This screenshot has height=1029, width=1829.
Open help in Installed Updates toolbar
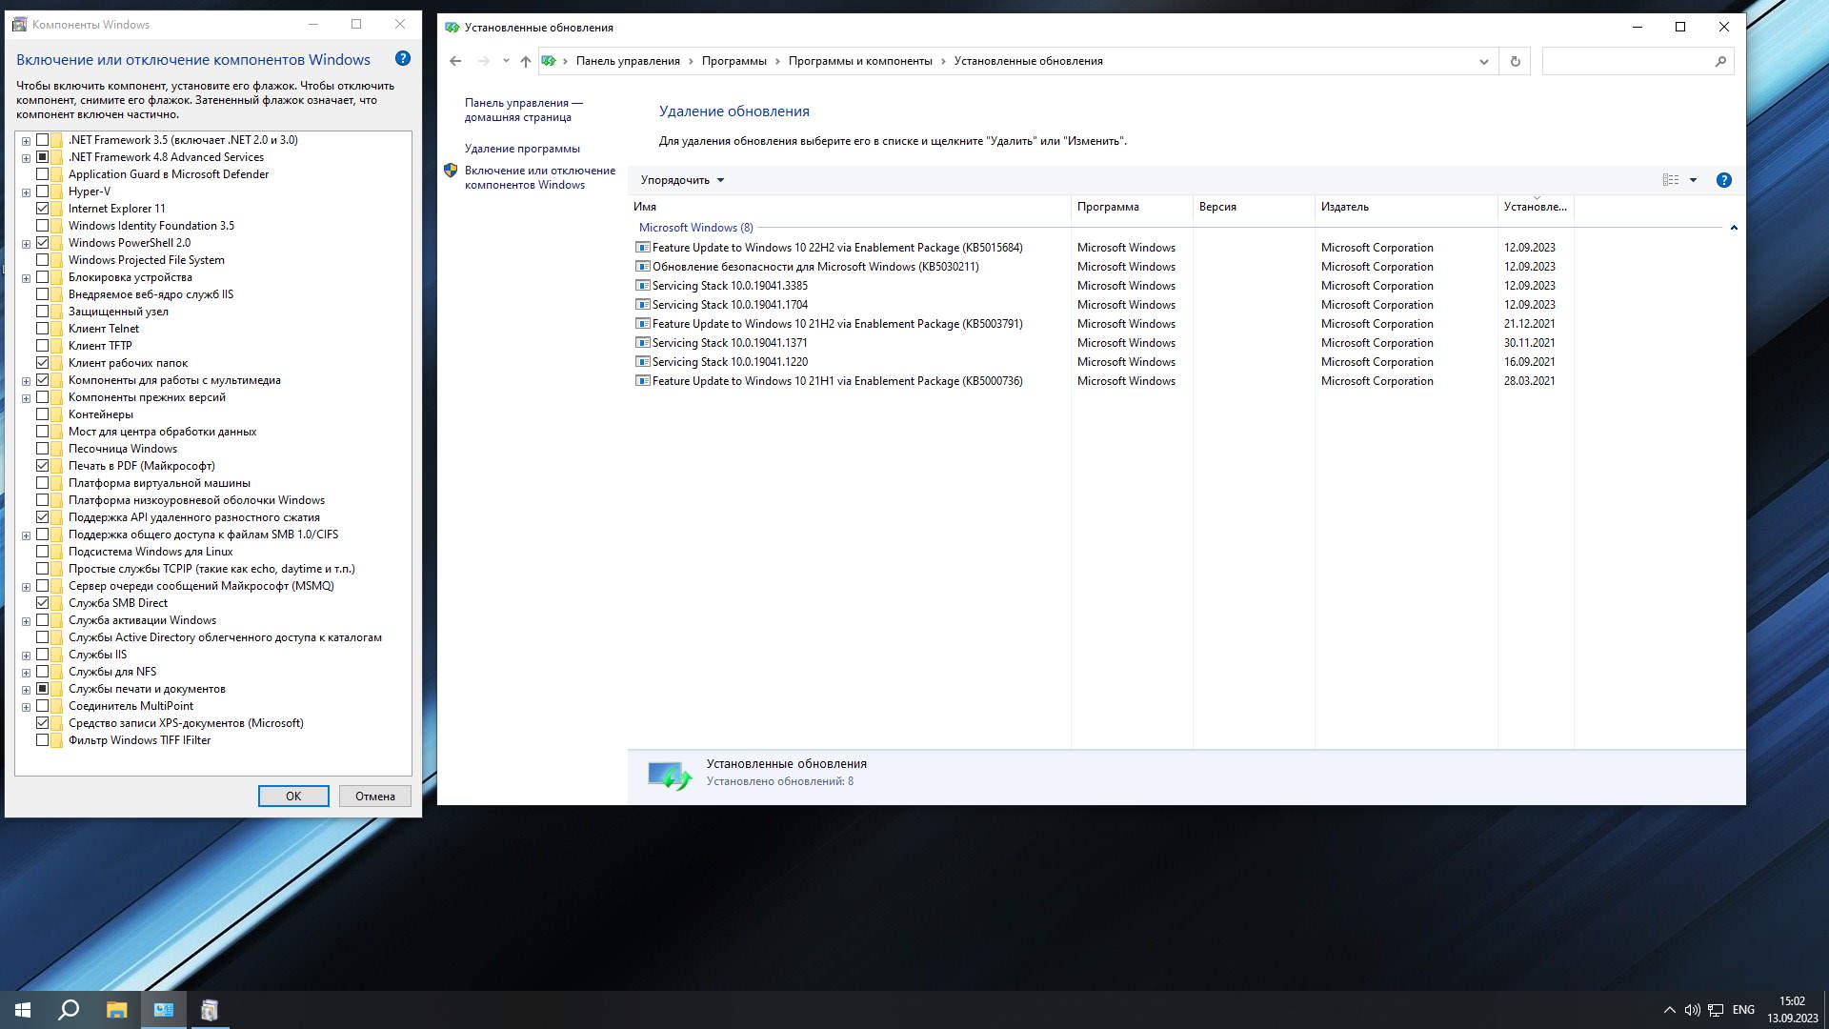click(1723, 180)
